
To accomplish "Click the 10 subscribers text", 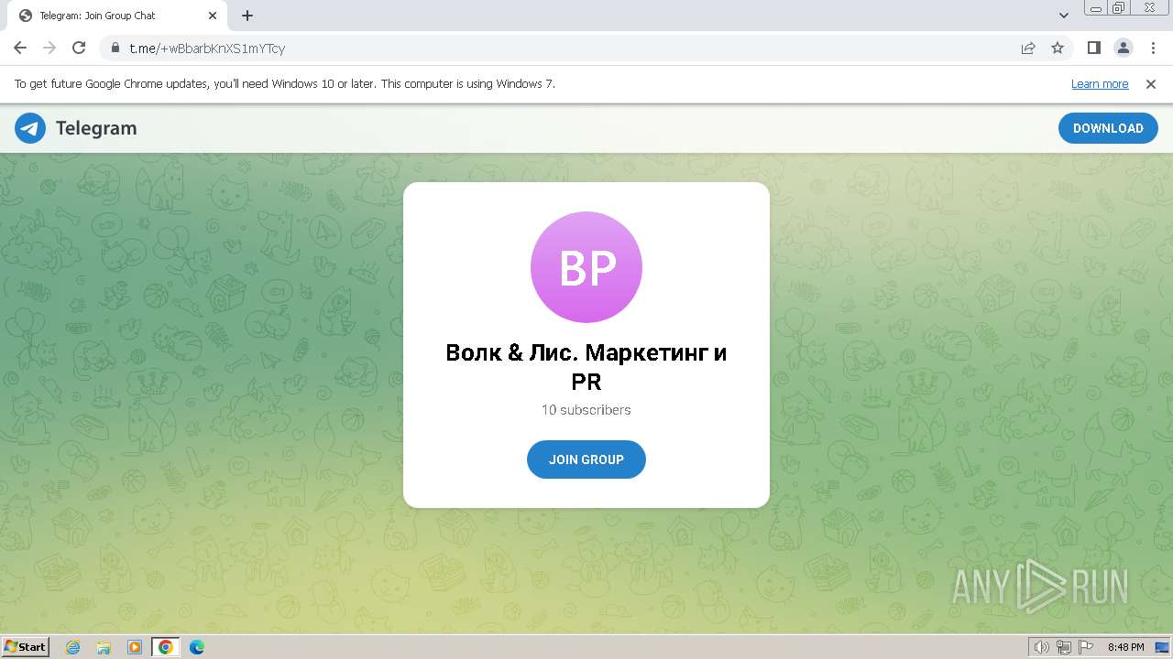I will 586,410.
